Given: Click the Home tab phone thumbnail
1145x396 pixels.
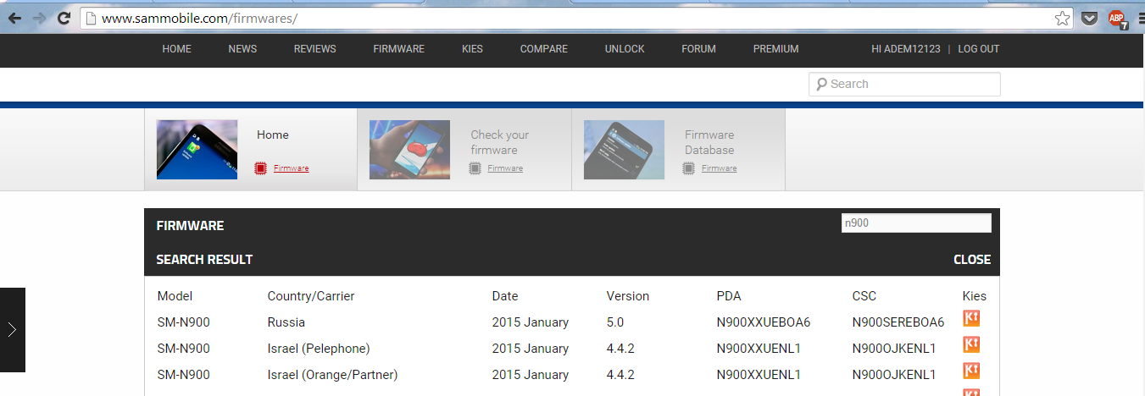Looking at the screenshot, I should point(197,150).
